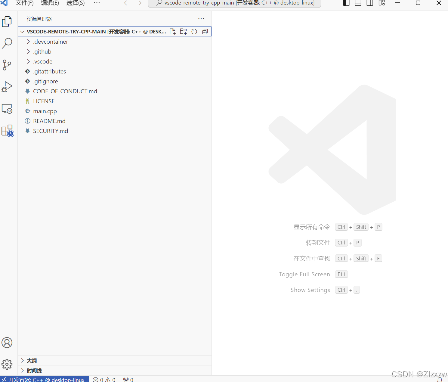Open the 文件(F) menu
Screen dimensions: 448x382
tap(24, 3)
